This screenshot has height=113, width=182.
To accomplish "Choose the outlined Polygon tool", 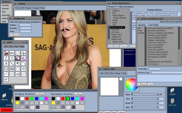I will (12, 74).
